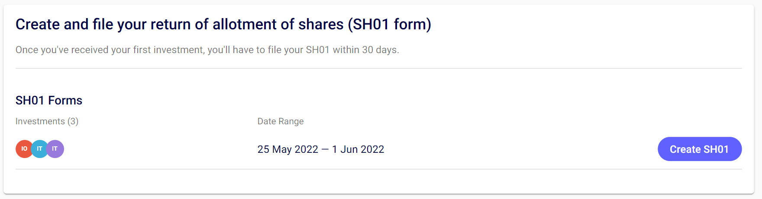Click the dash between the two dates
The height and width of the screenshot is (199, 762).
click(x=325, y=149)
